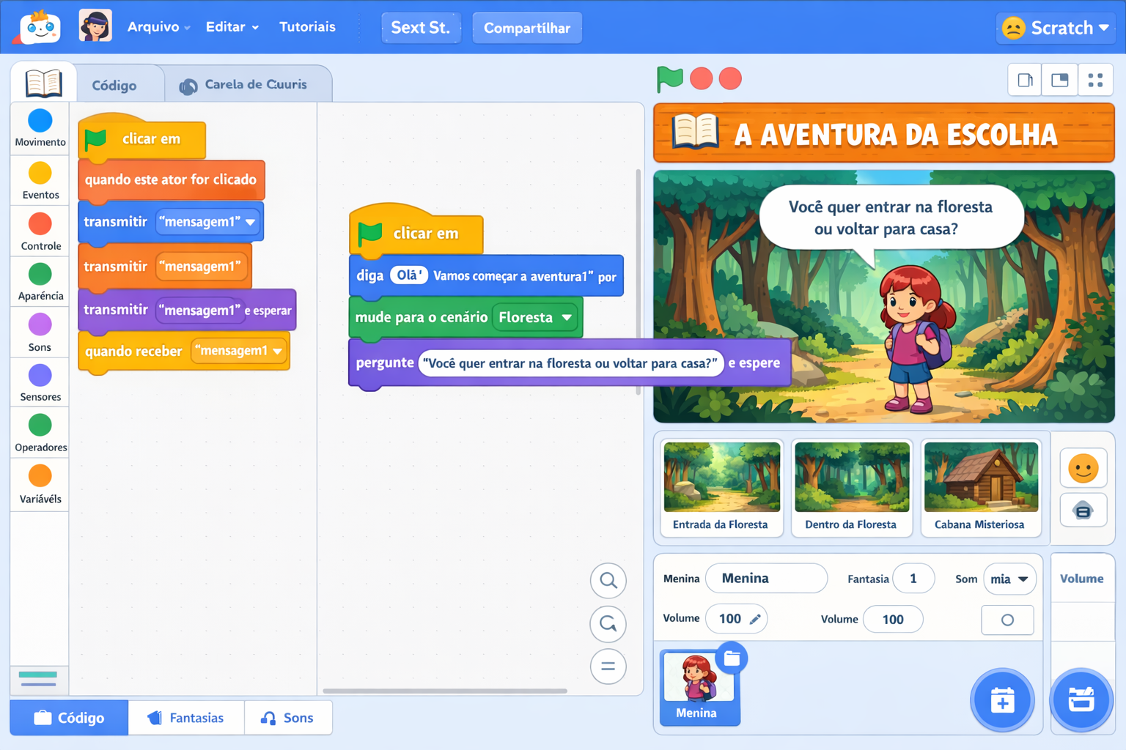Open the Sensores block category
Viewport: 1126px width, 750px height.
pos(40,382)
